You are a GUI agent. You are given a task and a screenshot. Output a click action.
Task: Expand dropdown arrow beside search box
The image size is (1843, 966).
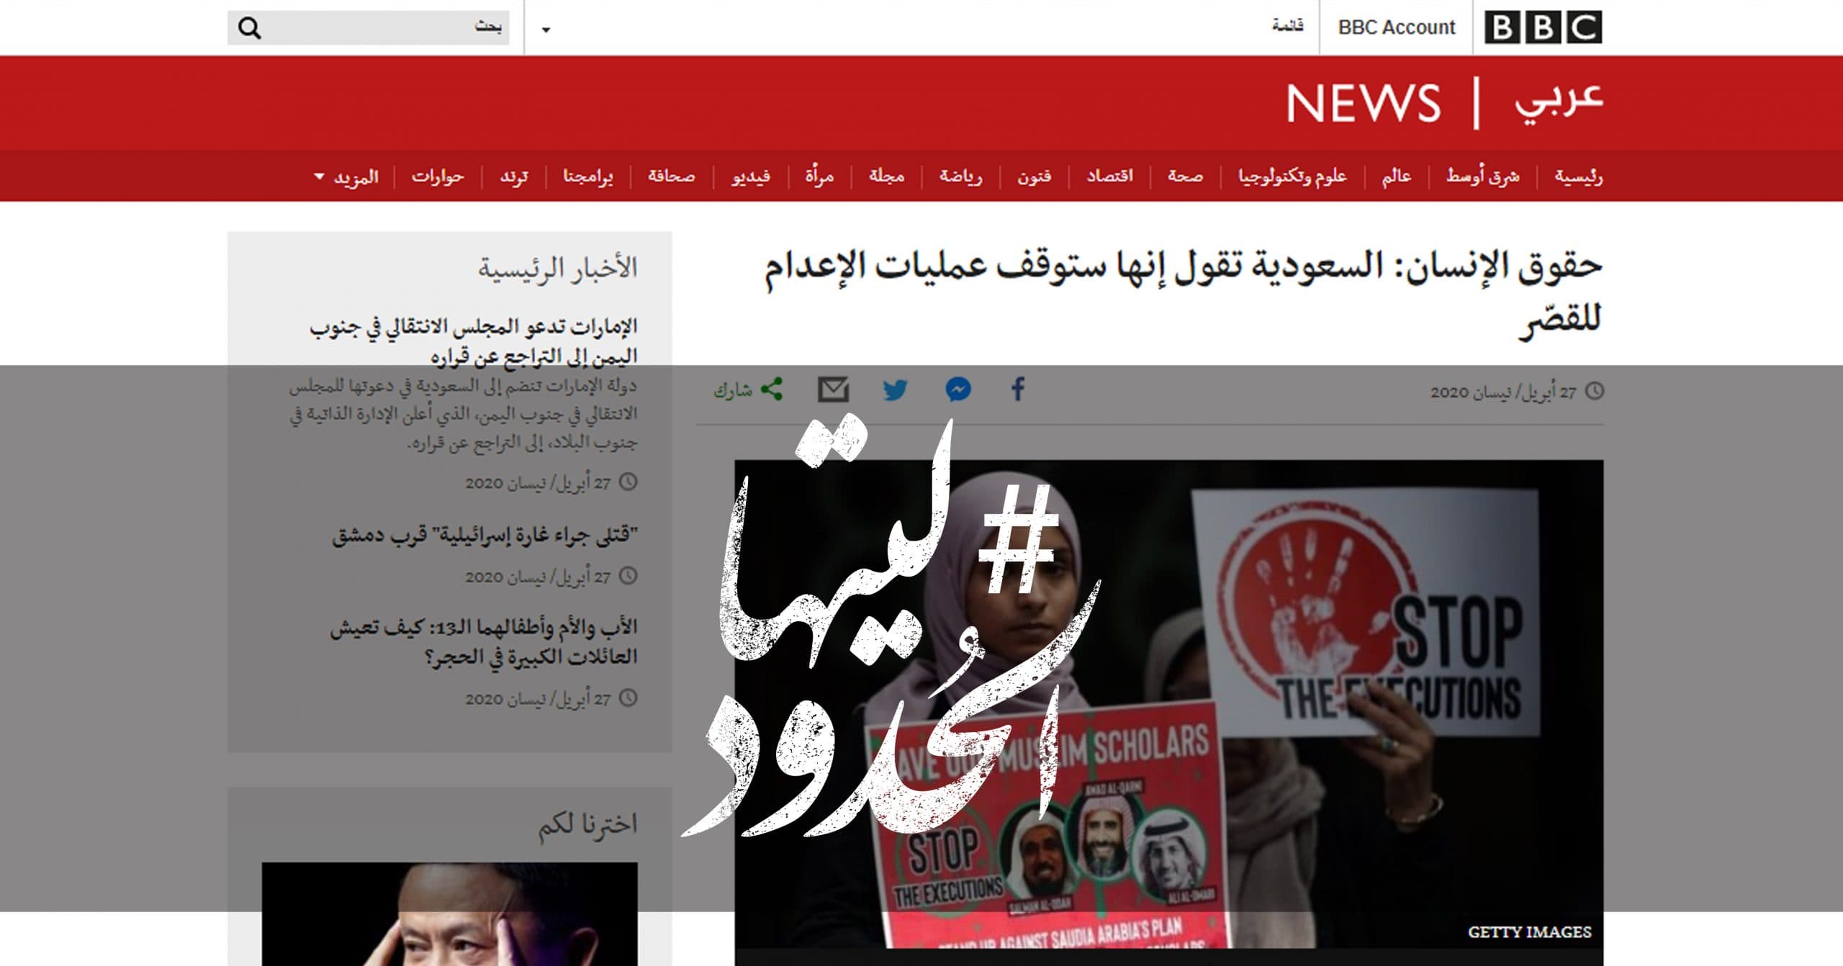[546, 30]
